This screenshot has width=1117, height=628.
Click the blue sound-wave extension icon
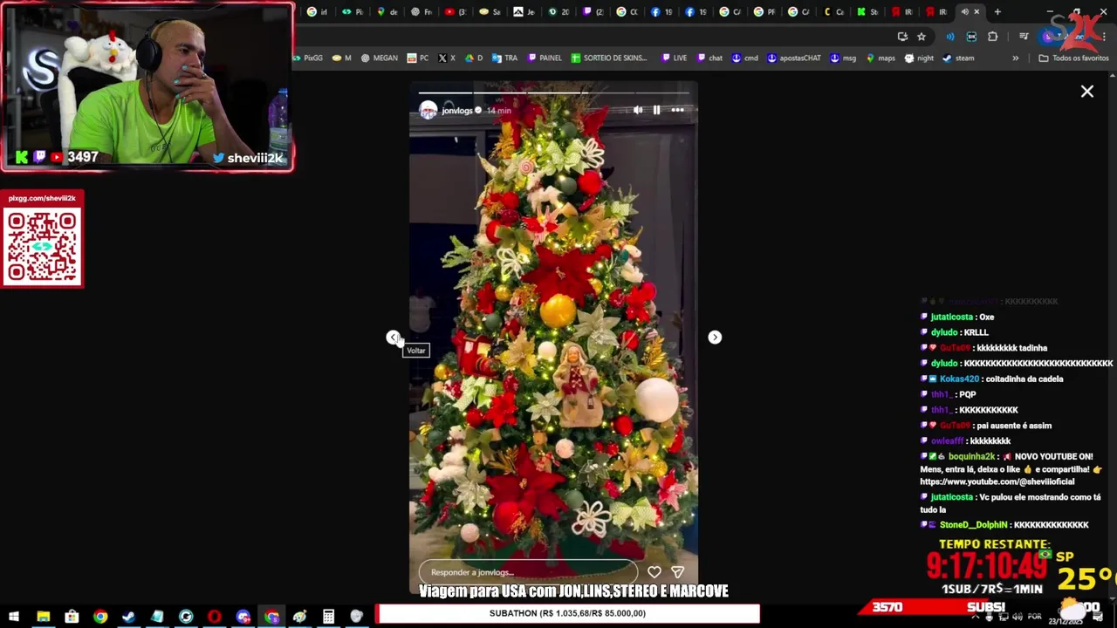[950, 37]
